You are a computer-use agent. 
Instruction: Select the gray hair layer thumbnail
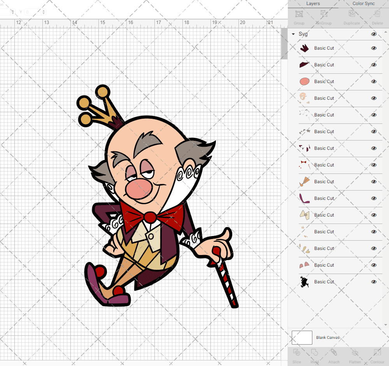click(x=305, y=132)
